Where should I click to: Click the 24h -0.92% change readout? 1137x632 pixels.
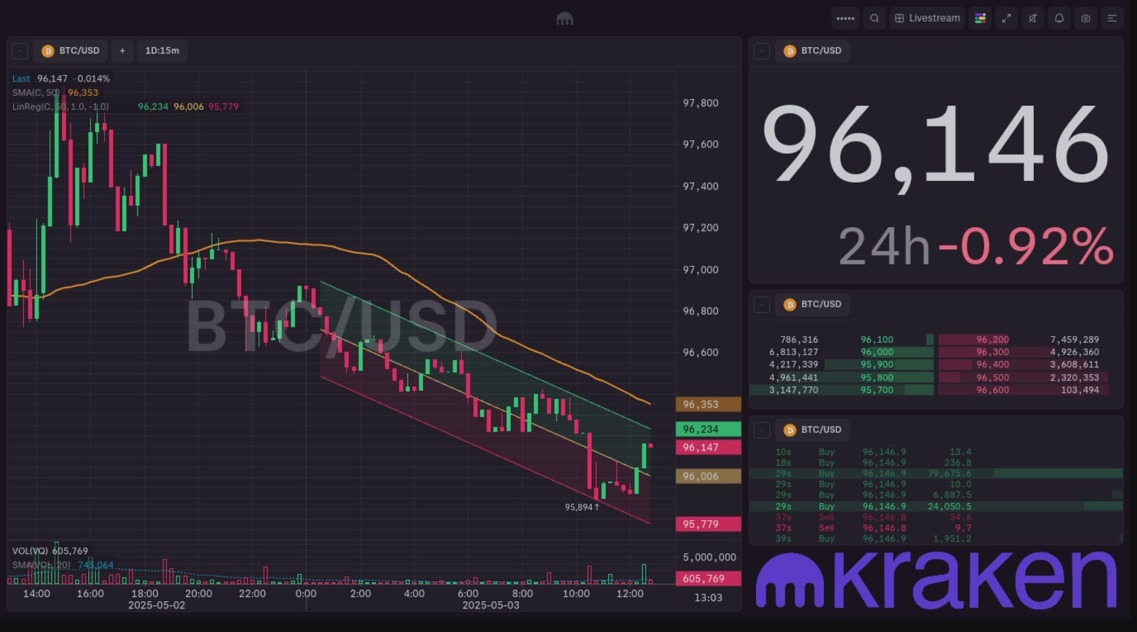tap(976, 247)
